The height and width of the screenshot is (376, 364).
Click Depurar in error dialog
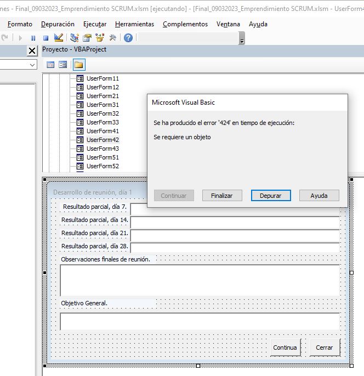[271, 196]
